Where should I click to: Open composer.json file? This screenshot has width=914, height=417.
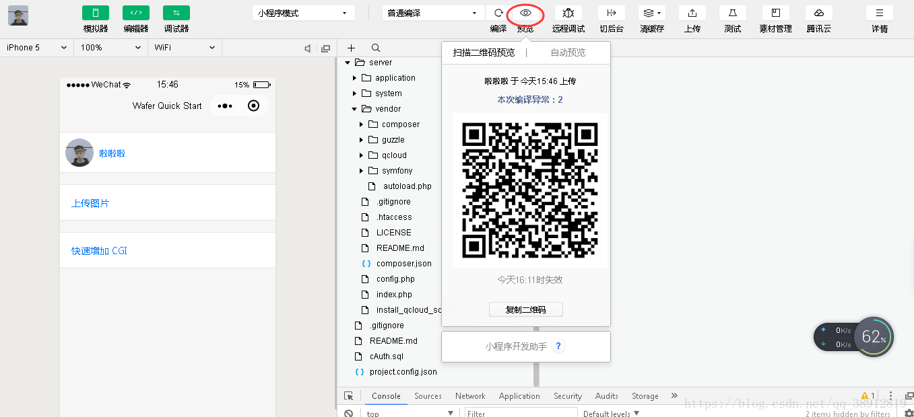pyautogui.click(x=403, y=264)
